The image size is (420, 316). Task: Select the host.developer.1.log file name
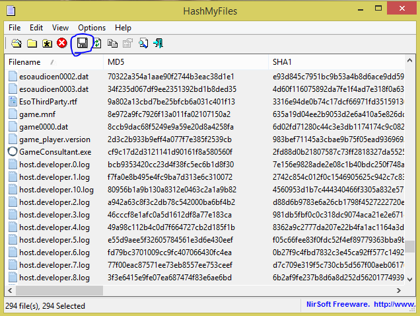coord(54,177)
